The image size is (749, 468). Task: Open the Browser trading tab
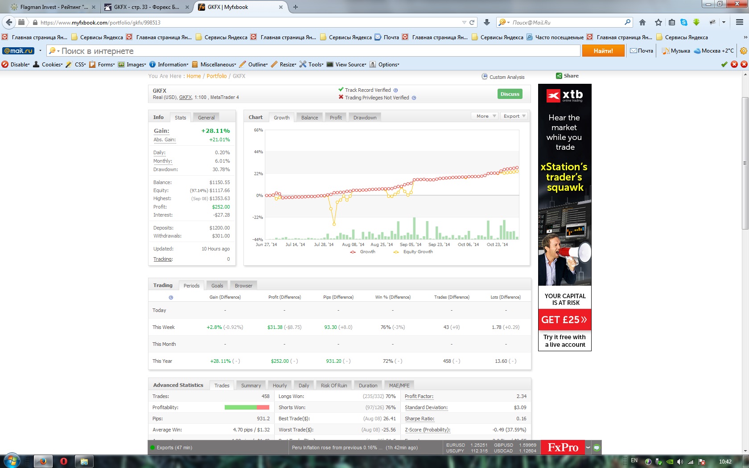click(x=243, y=286)
